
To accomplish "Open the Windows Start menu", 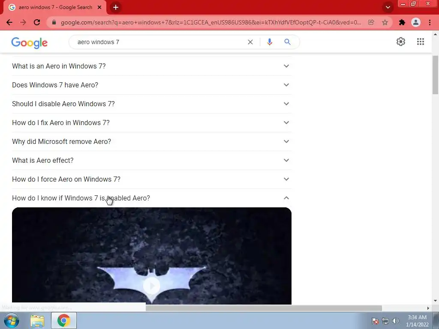I will tap(12, 320).
